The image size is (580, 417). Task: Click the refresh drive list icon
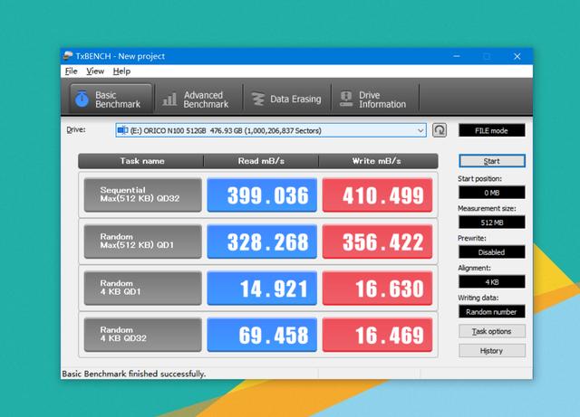coord(440,130)
